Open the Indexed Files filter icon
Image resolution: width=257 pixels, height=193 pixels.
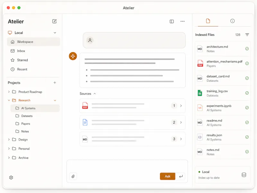[x=247, y=35]
